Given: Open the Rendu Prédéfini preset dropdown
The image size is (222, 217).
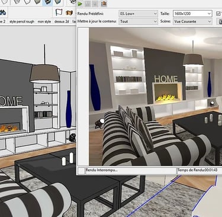Looking at the screenshot, I should coord(138,14).
